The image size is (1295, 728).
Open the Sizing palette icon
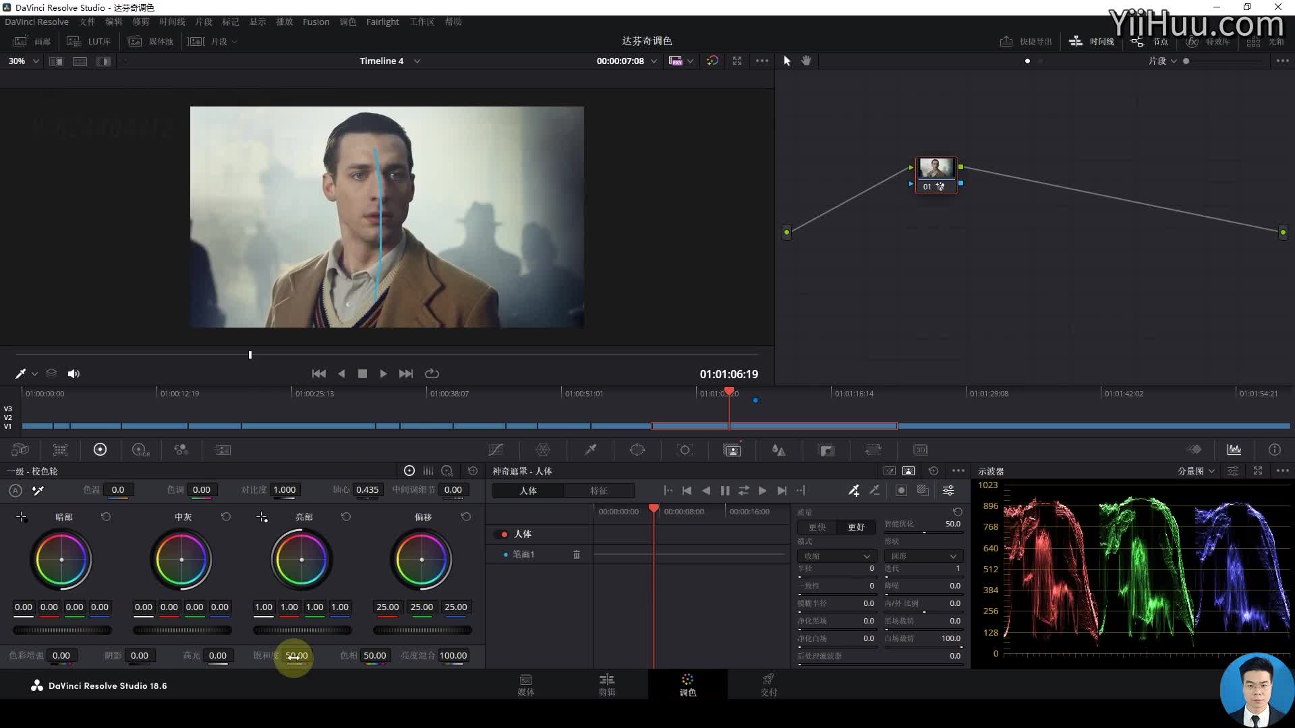tap(873, 450)
